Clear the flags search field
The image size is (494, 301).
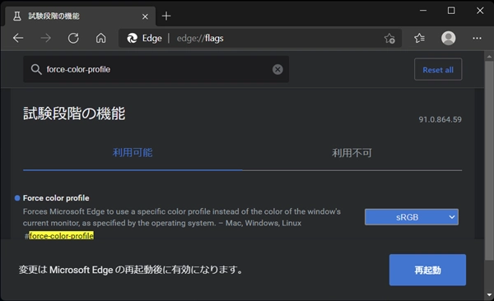click(277, 69)
